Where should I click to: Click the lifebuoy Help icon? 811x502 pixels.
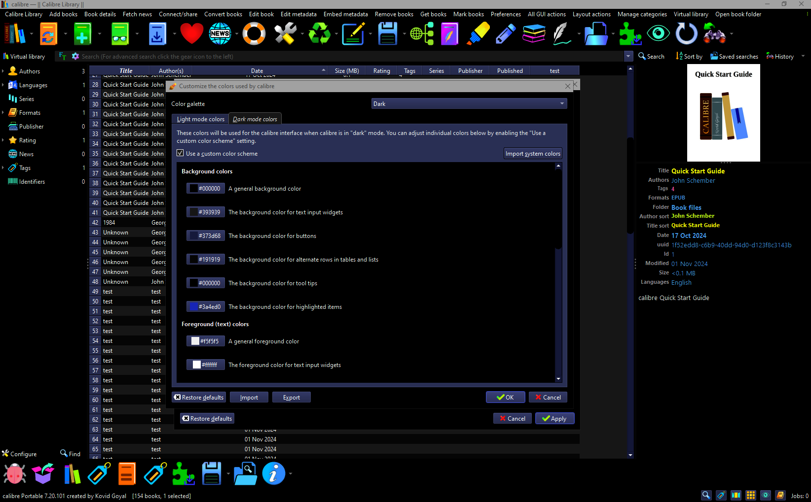click(x=254, y=34)
